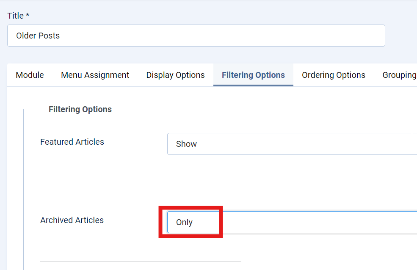Go to the Ordering Options tab
Screen dimensions: 417x270
334,75
